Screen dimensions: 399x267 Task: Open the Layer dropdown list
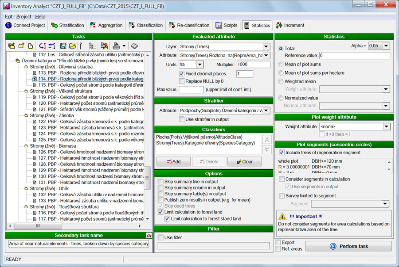tap(266, 47)
